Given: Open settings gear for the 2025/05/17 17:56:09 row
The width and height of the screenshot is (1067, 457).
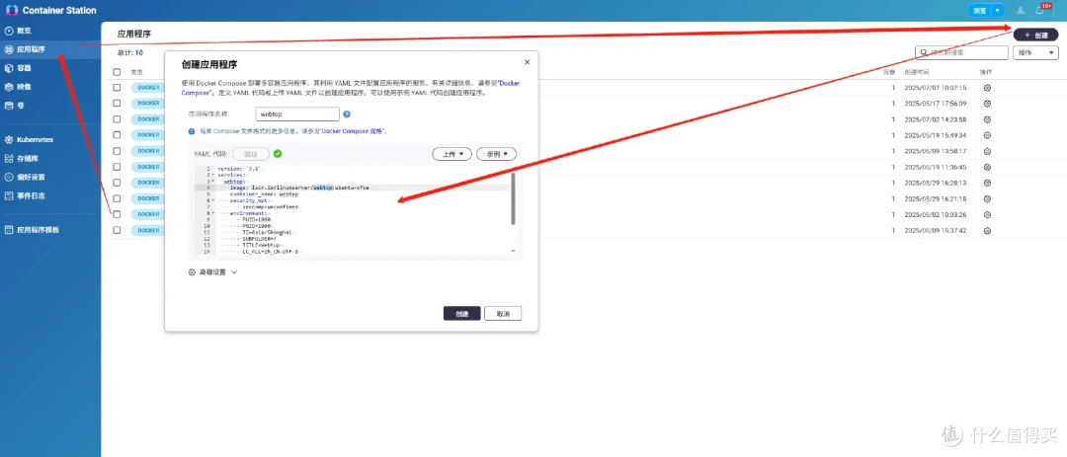Looking at the screenshot, I should click(987, 104).
